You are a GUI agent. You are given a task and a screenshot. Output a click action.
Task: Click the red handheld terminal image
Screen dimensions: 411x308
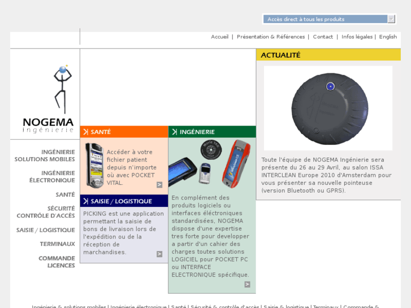(236, 163)
